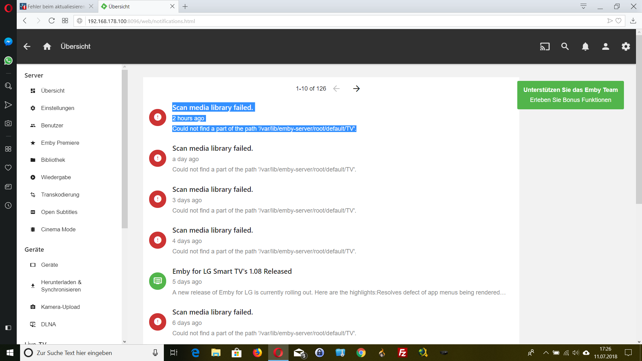This screenshot has height=361, width=642.
Task: Open the downloads icon in Opera toolbar
Action: (633, 21)
